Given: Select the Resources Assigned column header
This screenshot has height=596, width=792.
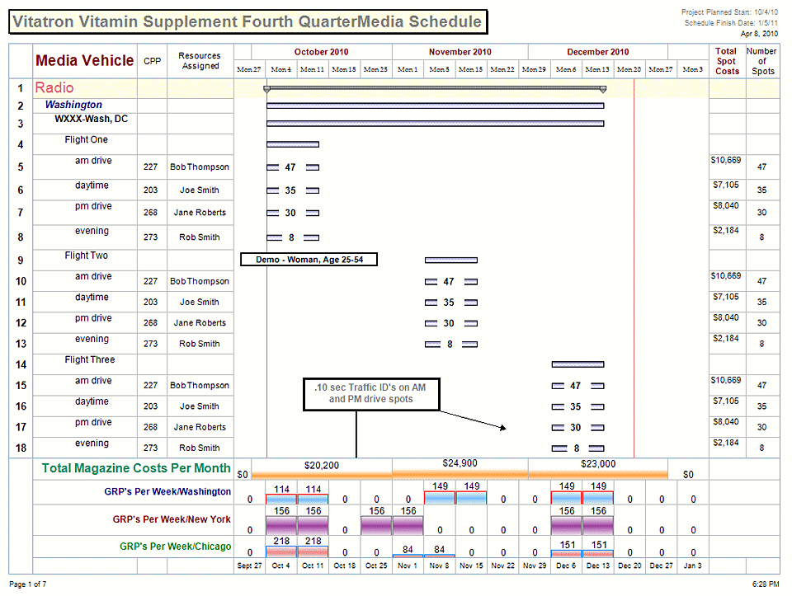Looking at the screenshot, I should pyautogui.click(x=200, y=61).
